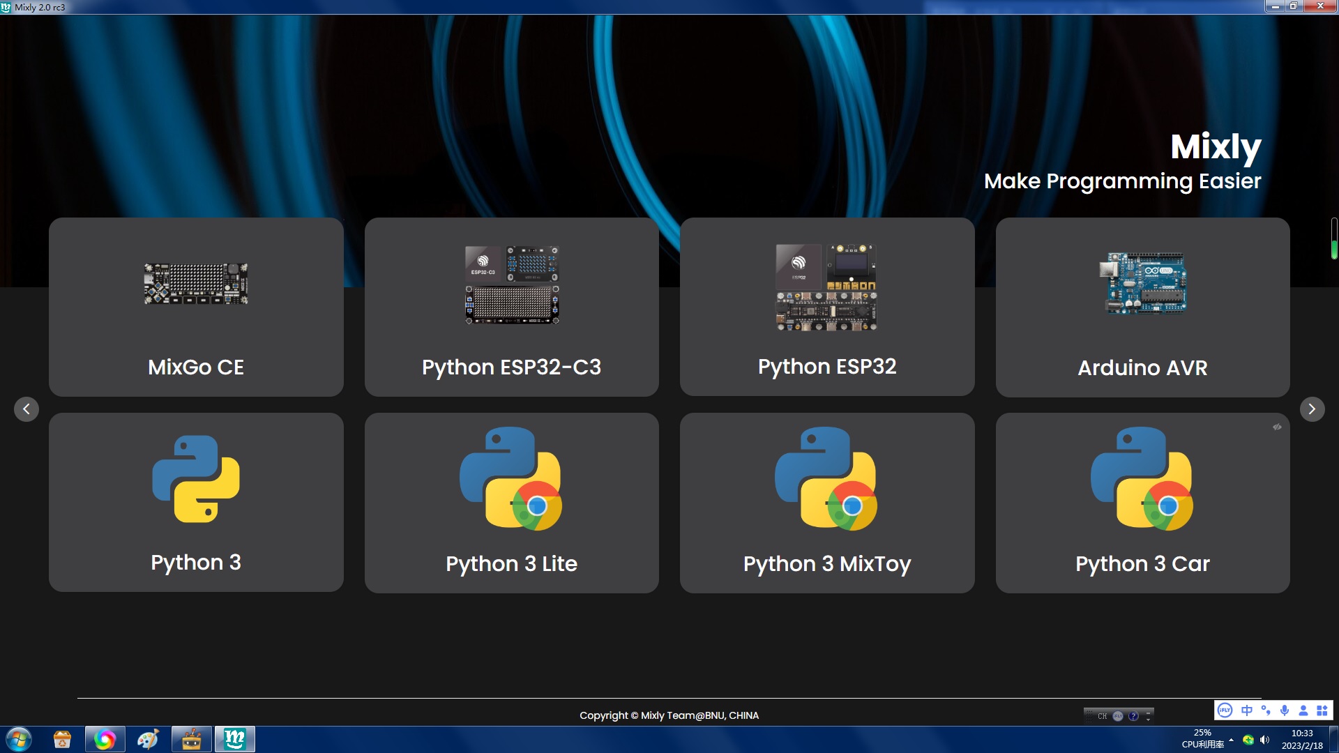Click the Make Programming Easier tagline
This screenshot has height=753, width=1339.
(1122, 181)
